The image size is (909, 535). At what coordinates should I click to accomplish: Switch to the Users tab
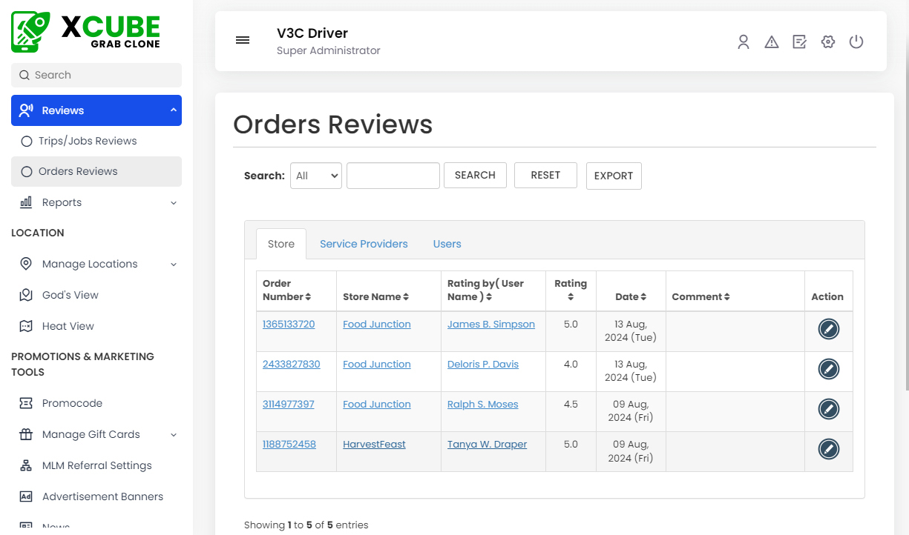click(447, 243)
